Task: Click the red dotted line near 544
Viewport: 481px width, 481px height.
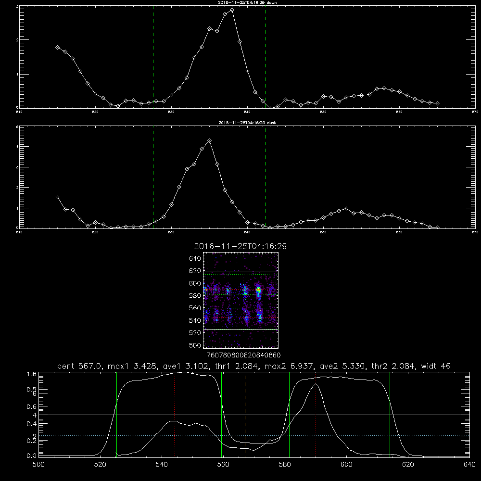Action: [174, 414]
